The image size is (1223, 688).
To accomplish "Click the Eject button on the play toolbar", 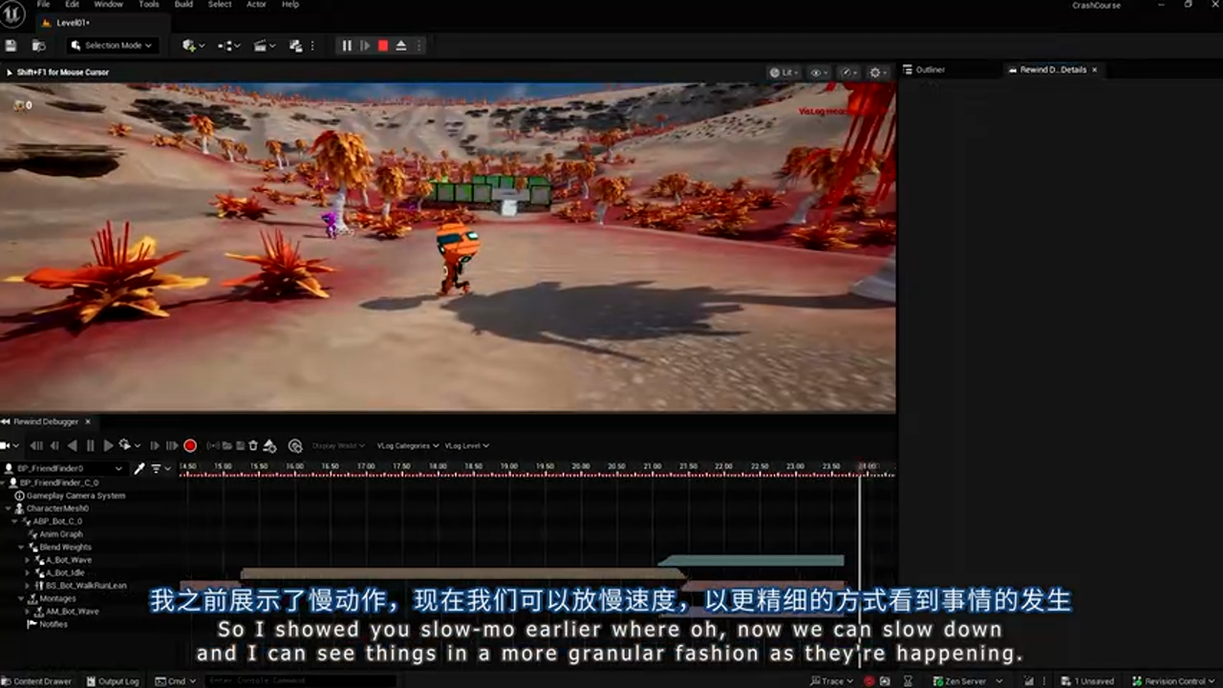I will (x=400, y=45).
